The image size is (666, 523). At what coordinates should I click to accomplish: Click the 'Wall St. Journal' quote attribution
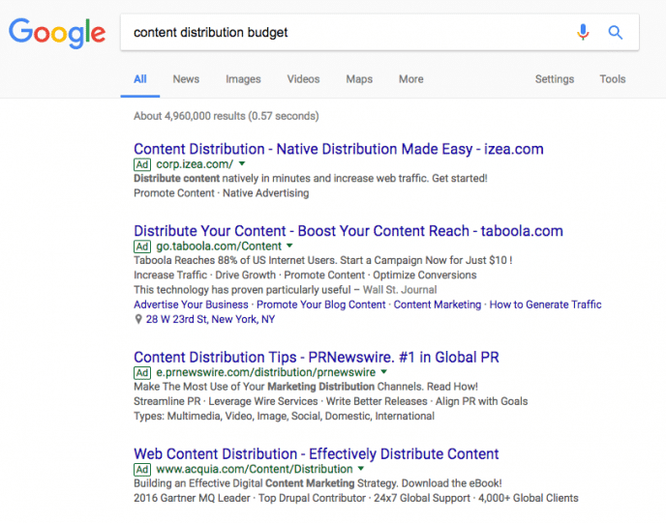point(400,290)
